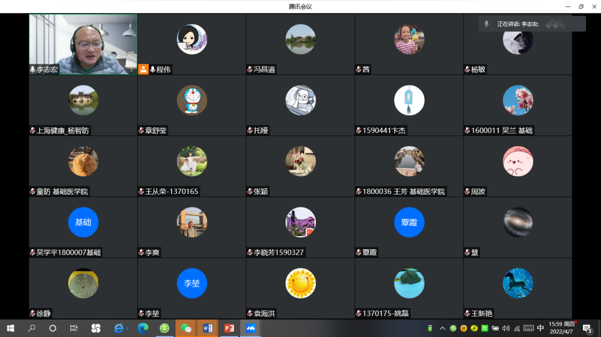Click the 基础 avatar of 吴学平1800007基础
This screenshot has width=601, height=337.
83,222
